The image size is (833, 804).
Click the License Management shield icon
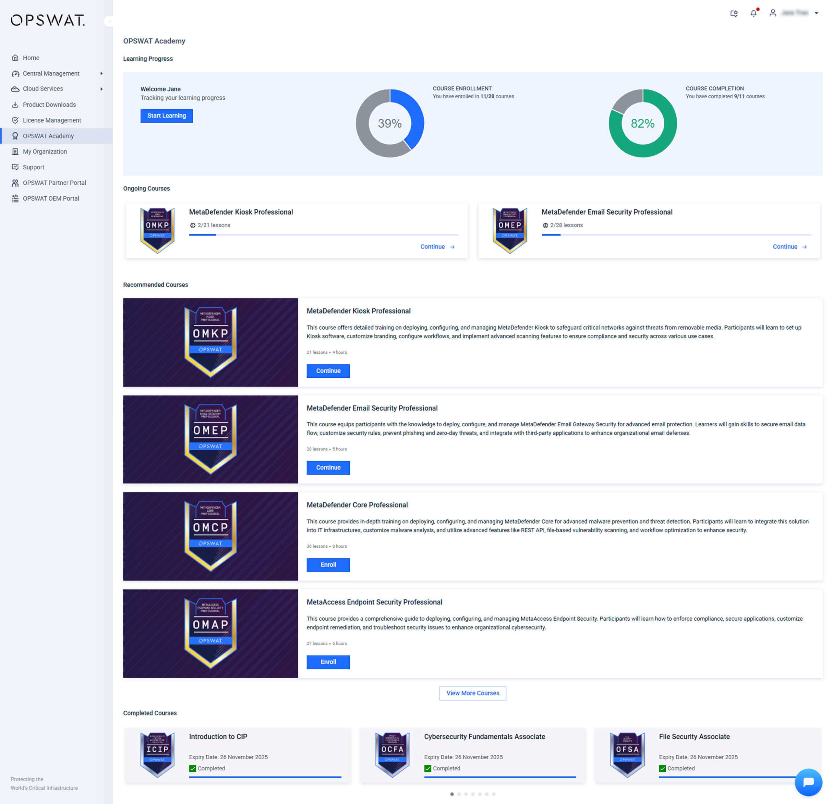(15, 120)
